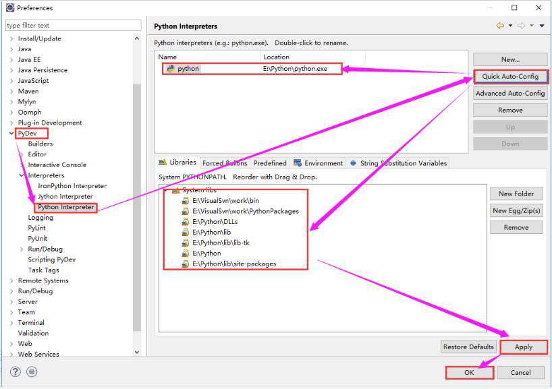
Task: Expand the Run/Debug node under PyDev
Action: 22,249
